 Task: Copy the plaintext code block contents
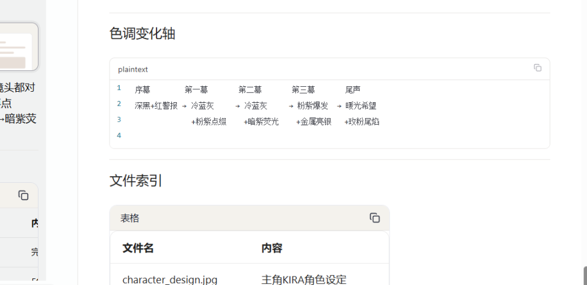(537, 68)
